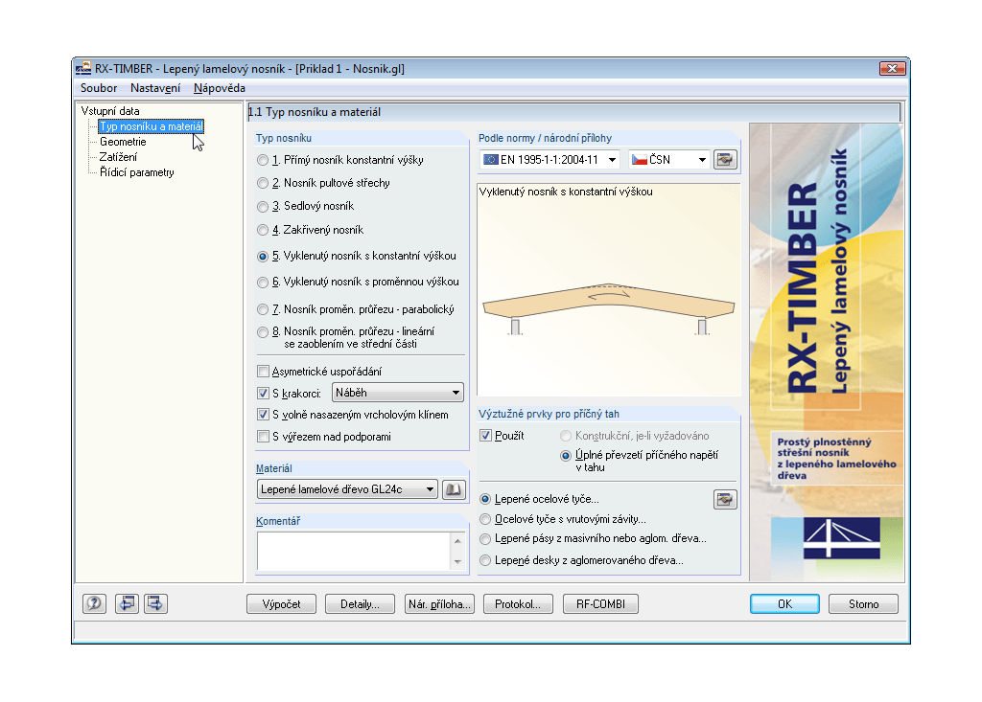
Task: Click the export parameters arrow icon bottom left
Action: point(154,603)
